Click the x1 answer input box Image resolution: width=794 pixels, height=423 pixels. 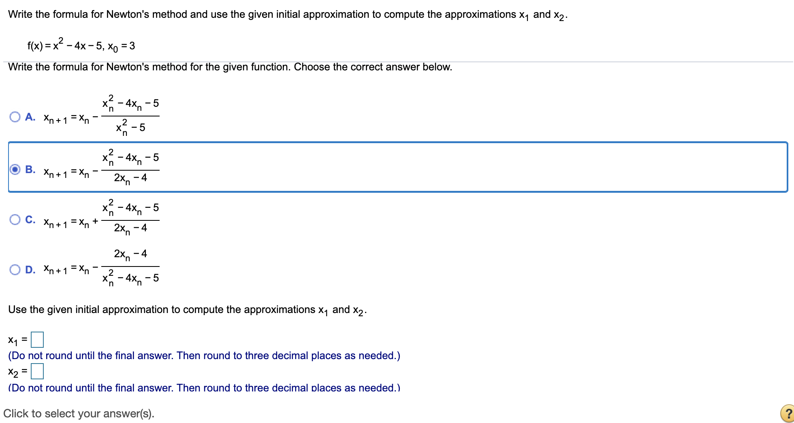37,340
